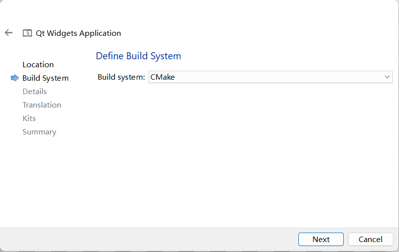This screenshot has height=252, width=399.
Task: Click the Kits step label
Action: coord(29,119)
